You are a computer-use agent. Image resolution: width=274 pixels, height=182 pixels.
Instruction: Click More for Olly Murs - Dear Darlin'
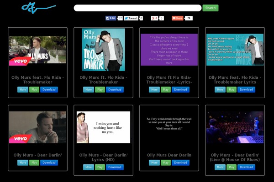[23, 163]
